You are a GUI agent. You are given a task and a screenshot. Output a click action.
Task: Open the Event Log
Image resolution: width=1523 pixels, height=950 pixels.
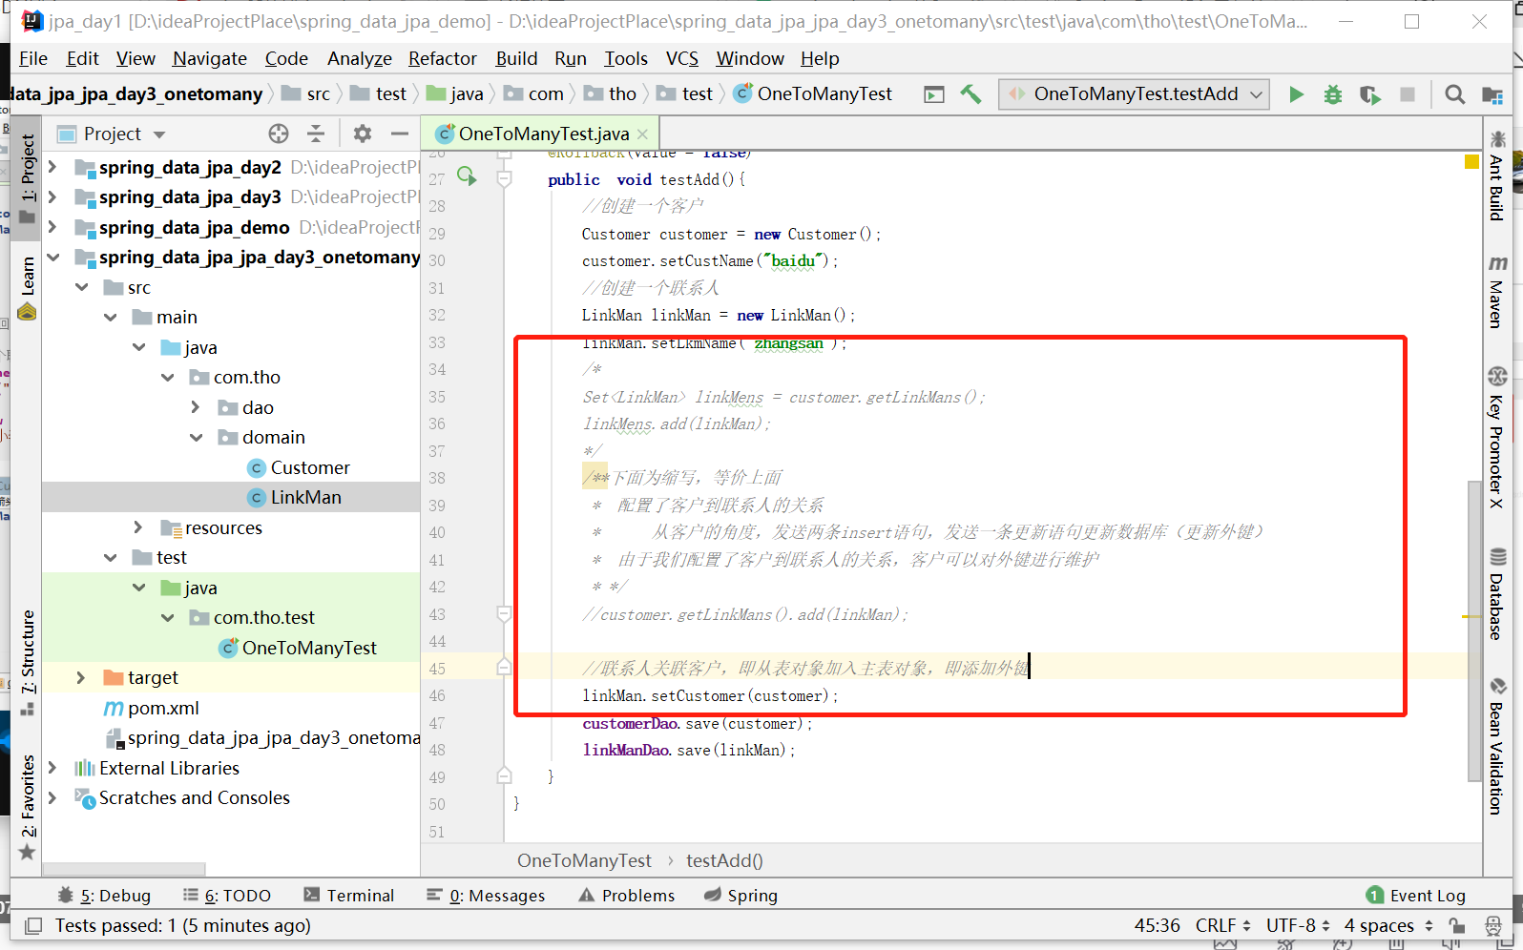pyautogui.click(x=1416, y=896)
